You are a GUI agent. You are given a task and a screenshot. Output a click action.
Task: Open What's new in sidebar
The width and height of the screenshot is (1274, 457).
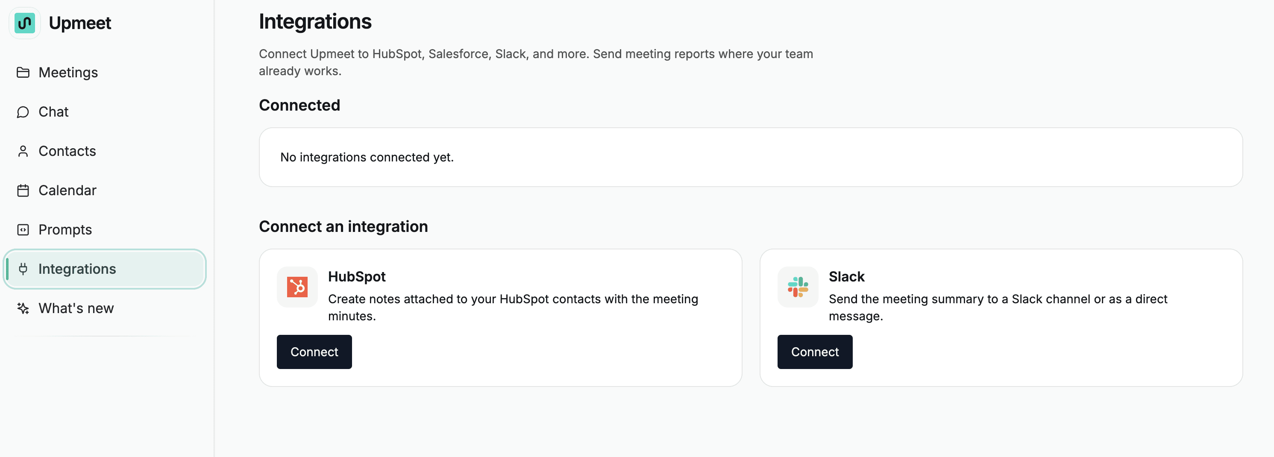[76, 309]
